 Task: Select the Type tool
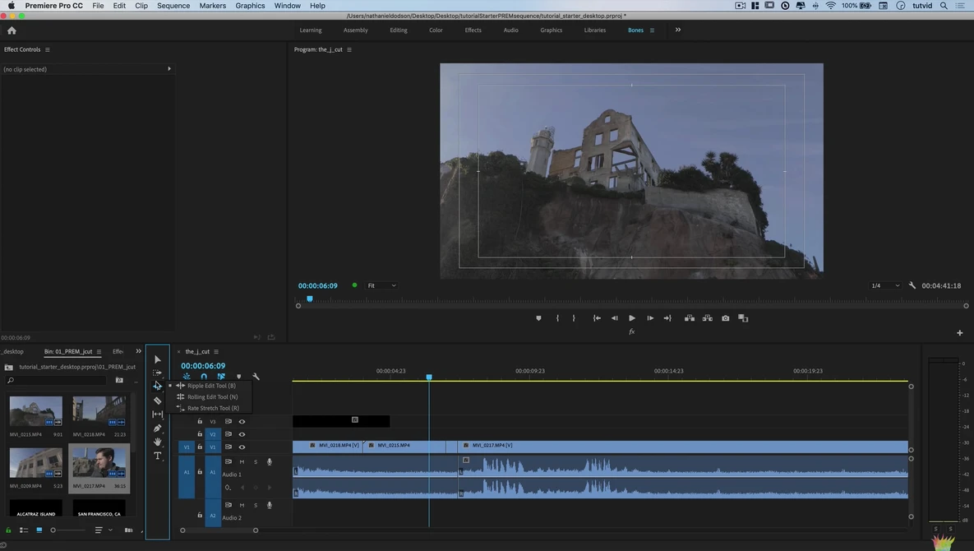tap(157, 456)
